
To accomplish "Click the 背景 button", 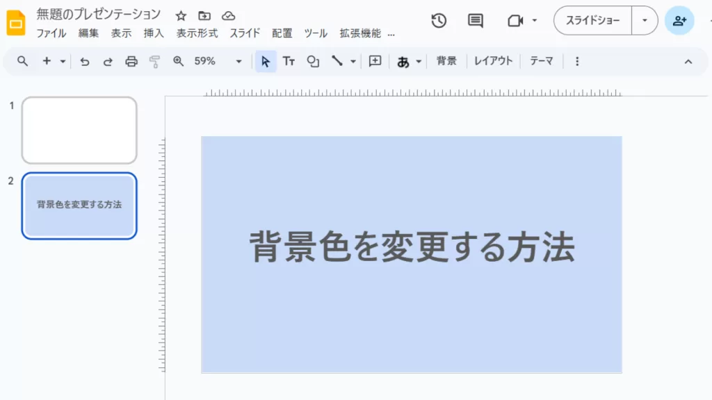I will (x=446, y=61).
